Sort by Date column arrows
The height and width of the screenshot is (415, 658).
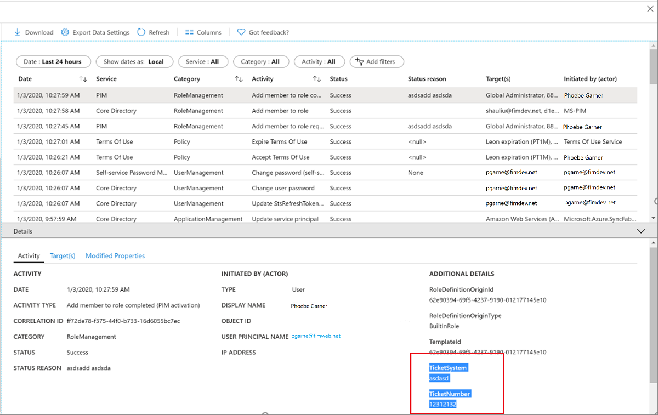pyautogui.click(x=83, y=79)
